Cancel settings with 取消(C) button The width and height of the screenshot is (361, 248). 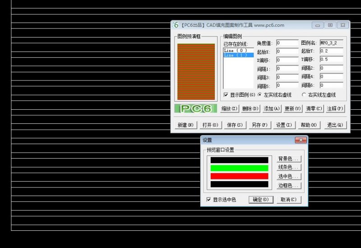tap(289, 200)
